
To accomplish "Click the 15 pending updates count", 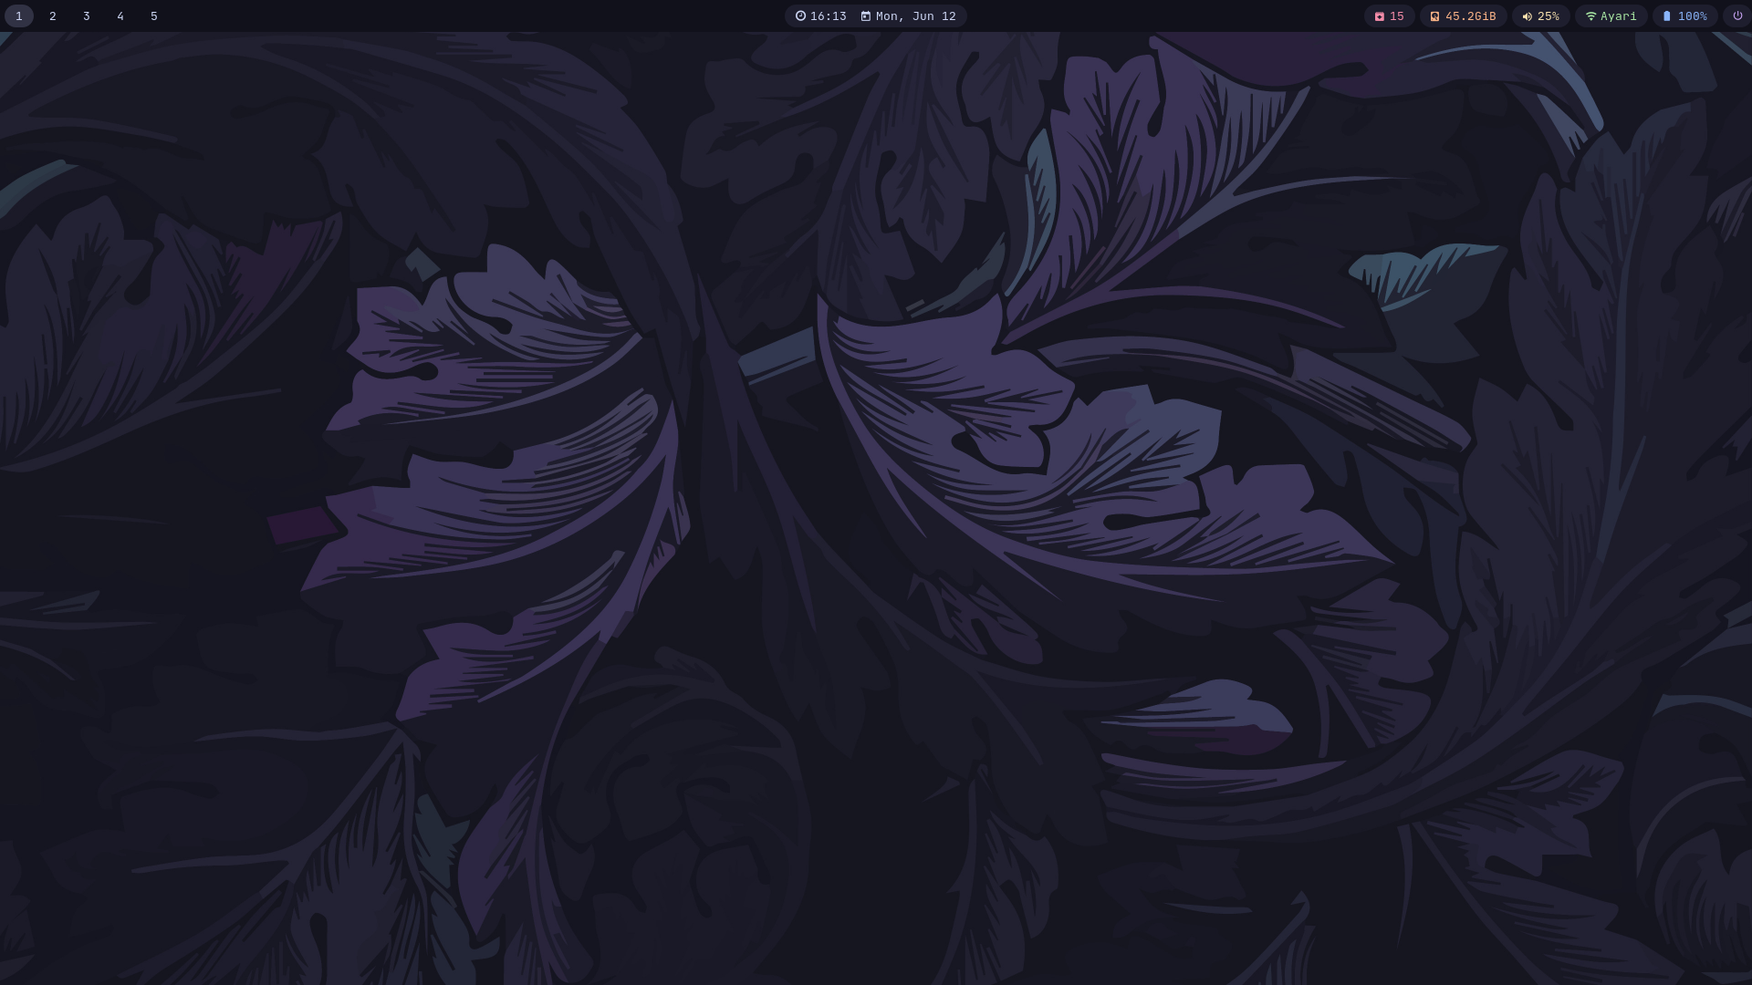I will click(1396, 16).
